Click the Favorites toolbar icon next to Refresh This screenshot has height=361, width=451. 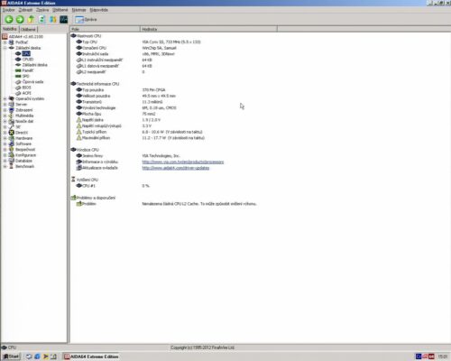pos(53,20)
